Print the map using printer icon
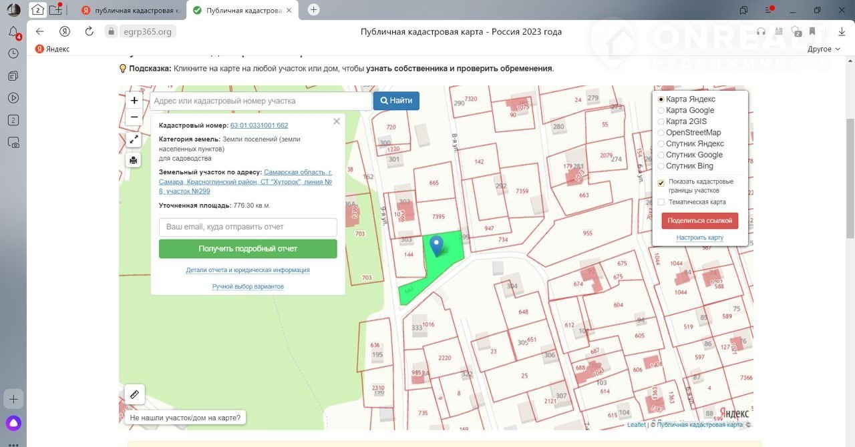 click(134, 160)
